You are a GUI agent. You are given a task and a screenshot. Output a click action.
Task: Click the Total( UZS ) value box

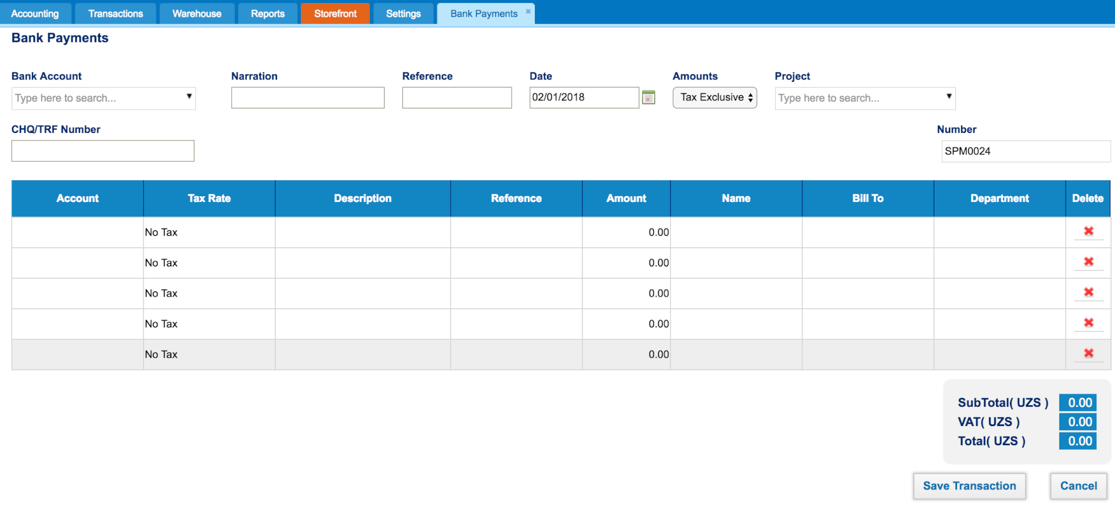pyautogui.click(x=1078, y=441)
